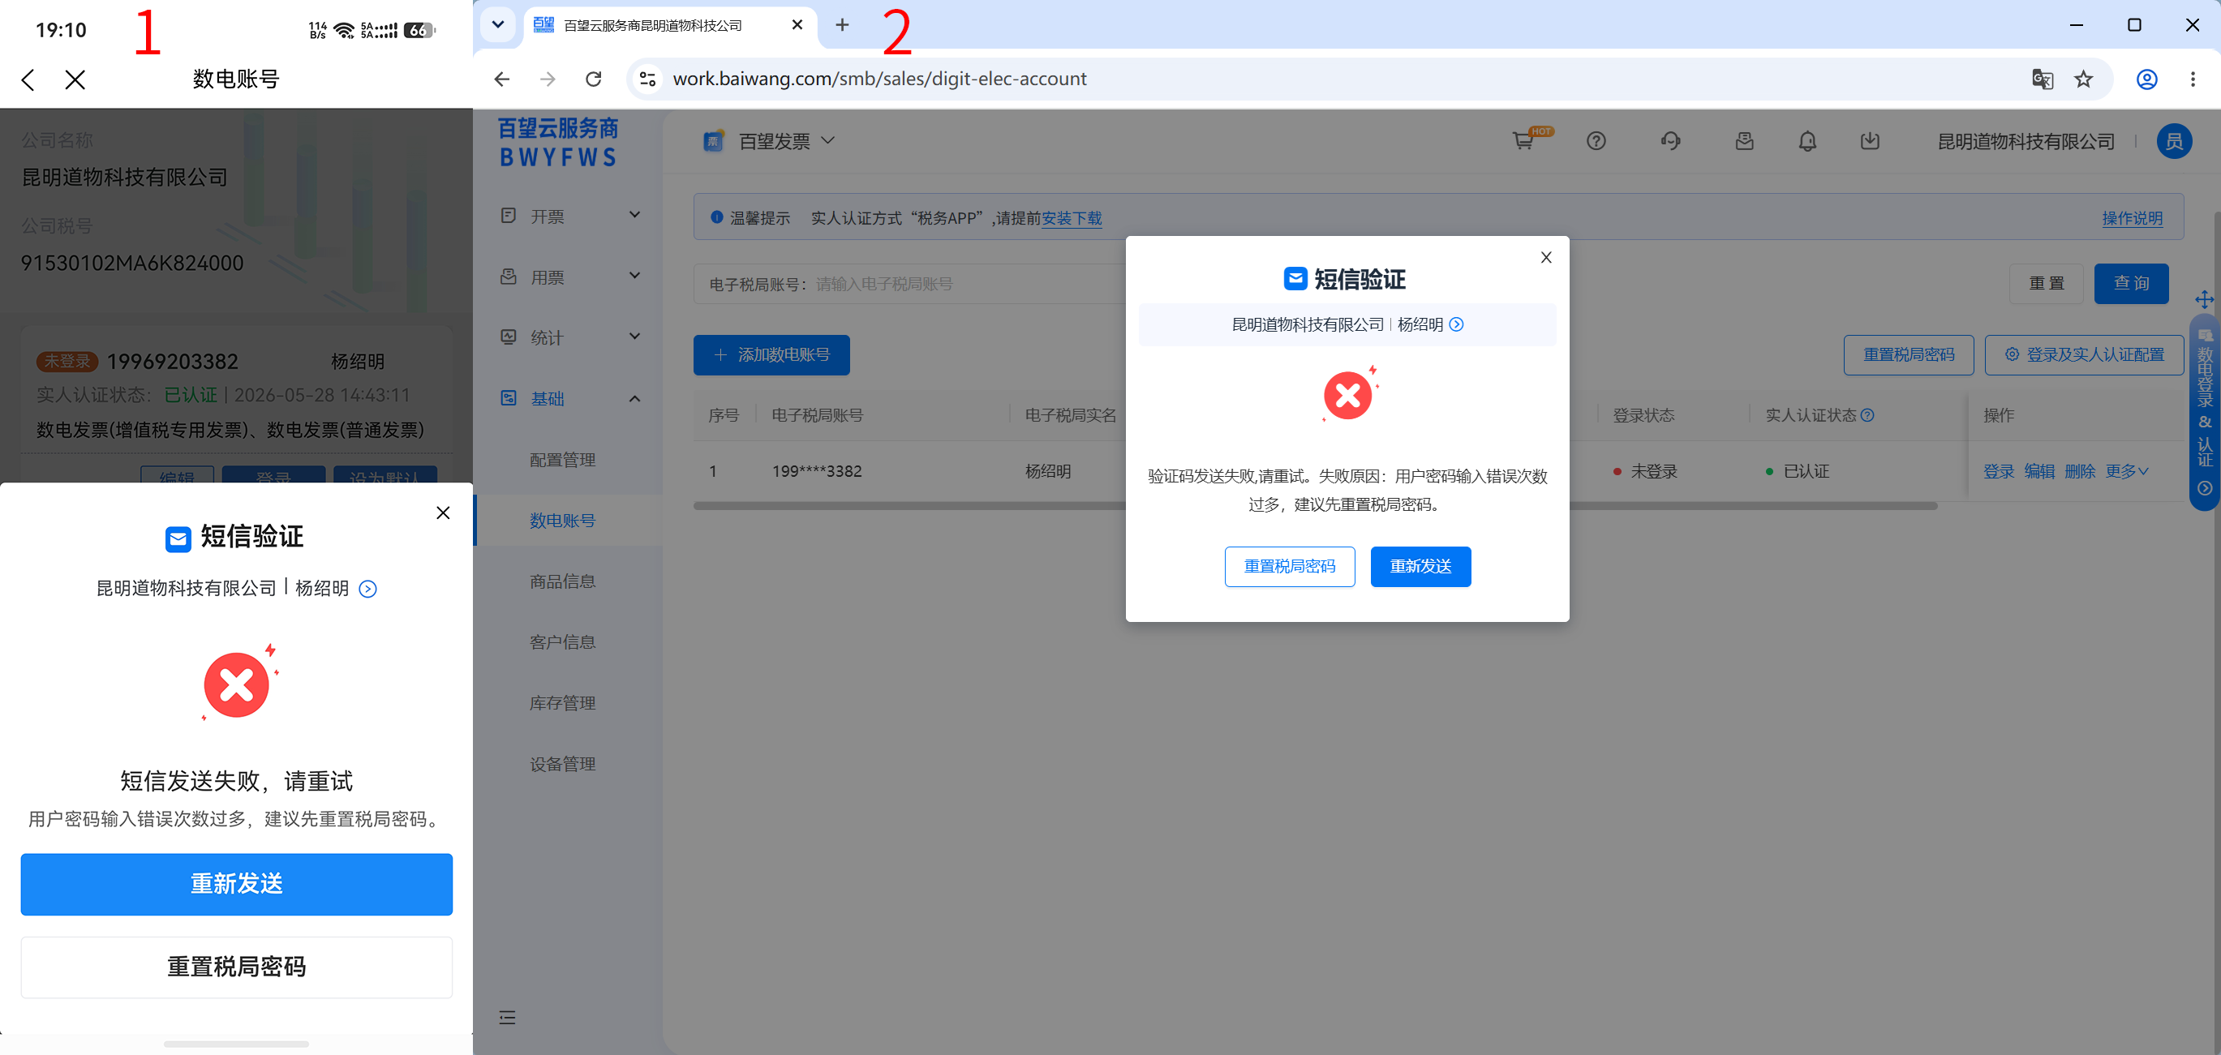Open the inbox tray icon in header
This screenshot has height=1055, width=2221.
click(x=1744, y=141)
